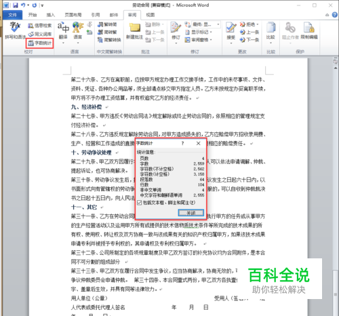Go to 上一条 (Previous) comment in the 批注 group
339x316 pixels.
click(x=155, y=32)
